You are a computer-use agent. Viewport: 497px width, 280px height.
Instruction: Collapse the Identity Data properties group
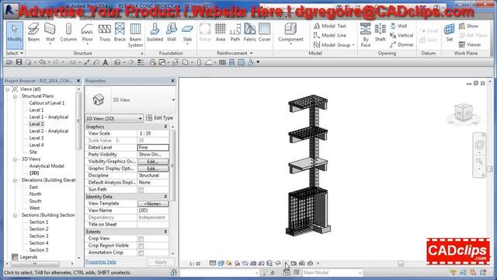[165, 197]
